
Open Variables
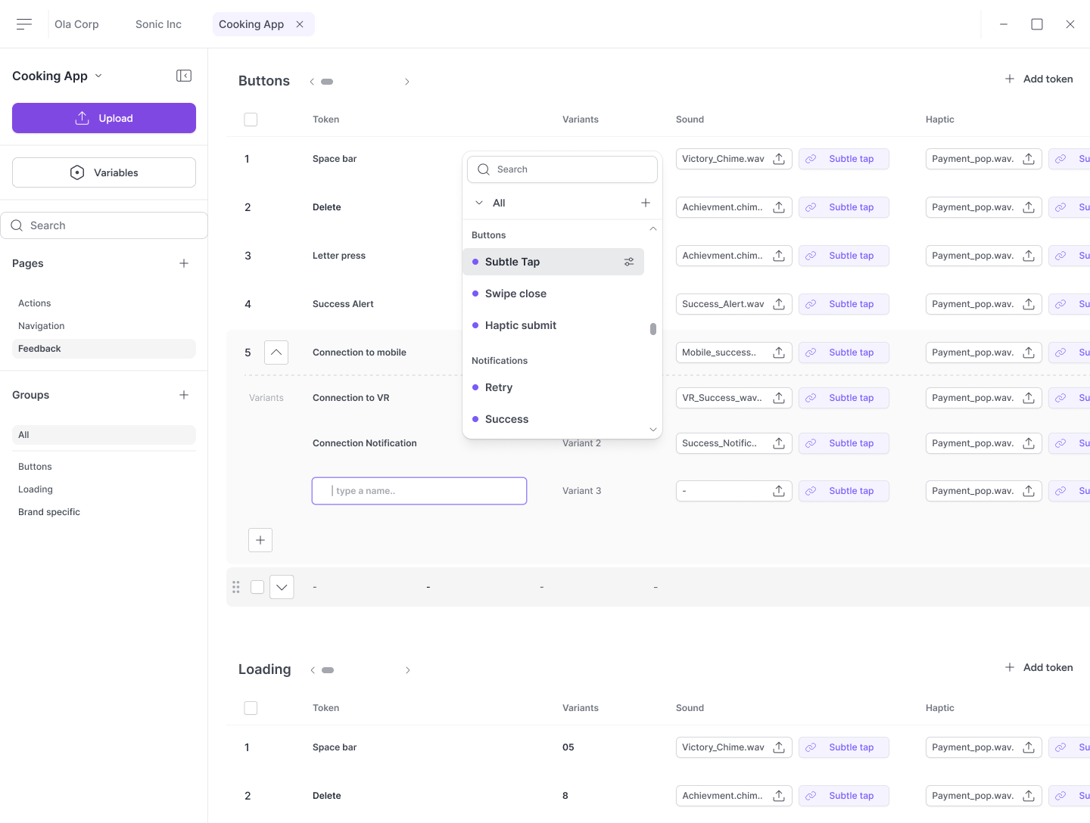pos(104,172)
